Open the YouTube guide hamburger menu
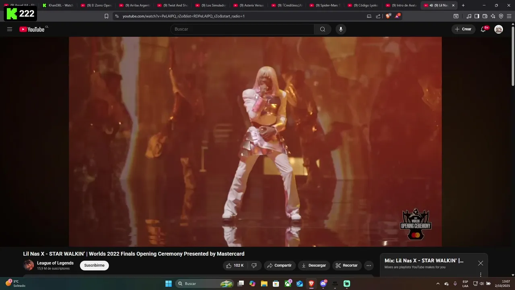Viewport: 515px width, 290px height. click(x=10, y=29)
